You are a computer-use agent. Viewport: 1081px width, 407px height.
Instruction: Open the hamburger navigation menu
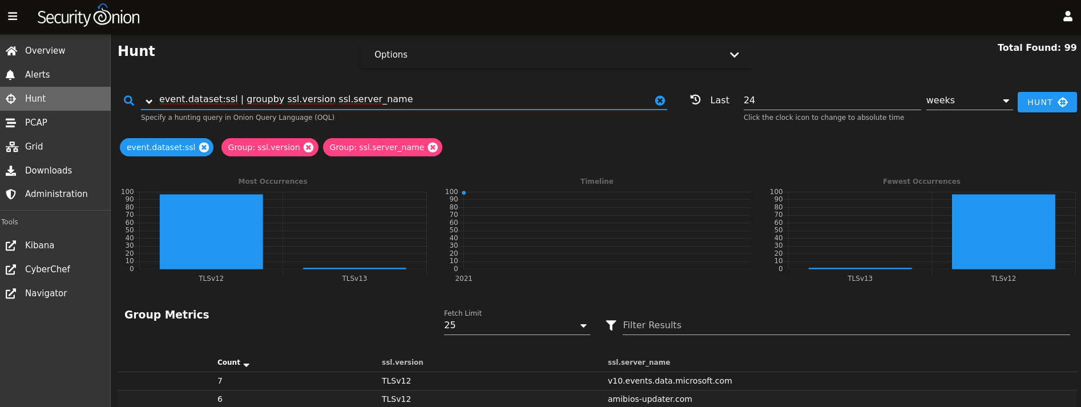pos(13,17)
